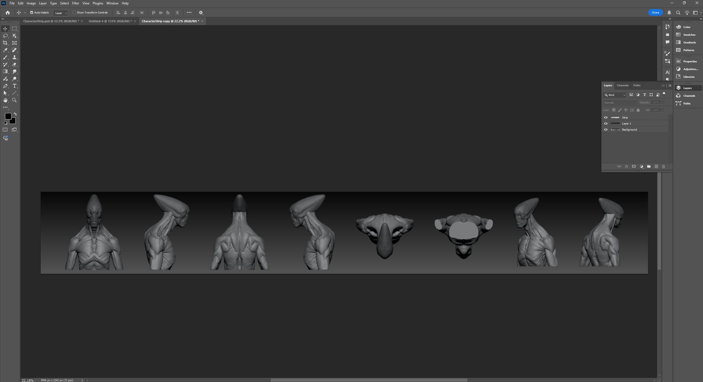Hide the Strip layer visibility
The width and height of the screenshot is (703, 382).
[x=606, y=117]
